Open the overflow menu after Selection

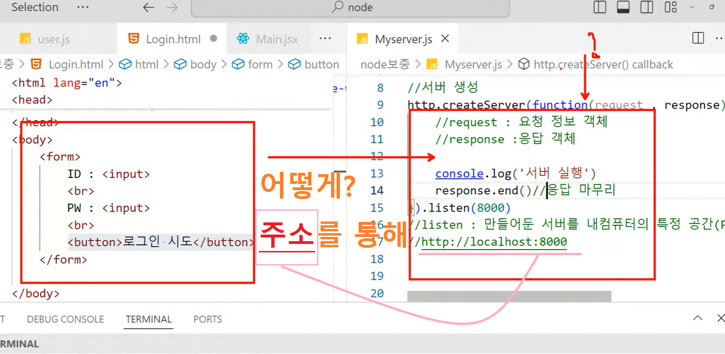[x=83, y=7]
